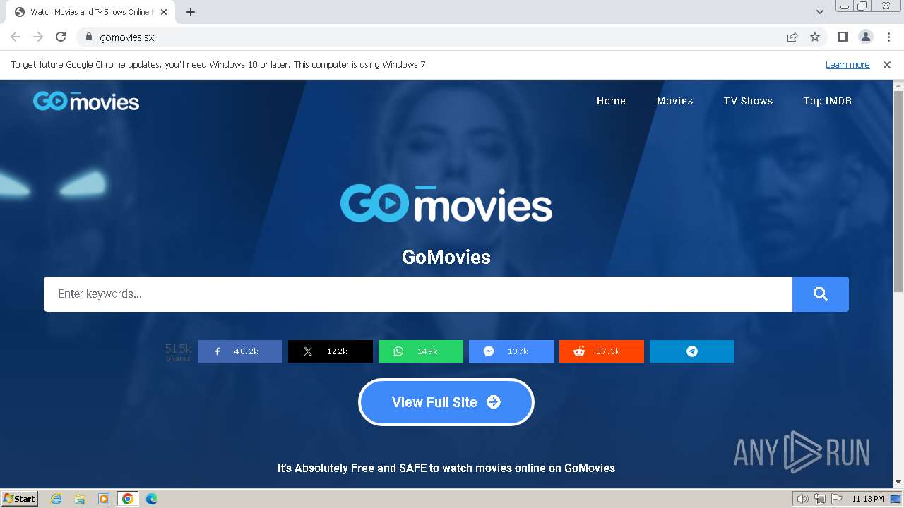Share on Messenger with 137k shares
The height and width of the screenshot is (508, 904).
pyautogui.click(x=511, y=351)
